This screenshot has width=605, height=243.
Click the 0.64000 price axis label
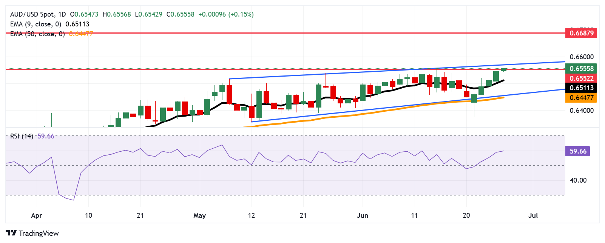pos(581,111)
